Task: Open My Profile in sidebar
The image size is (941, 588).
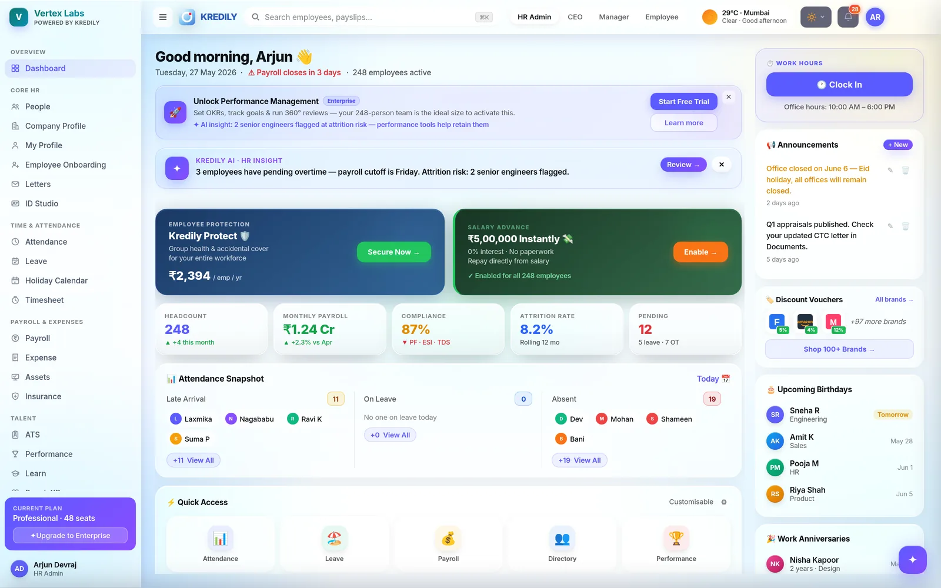Action: [70, 145]
